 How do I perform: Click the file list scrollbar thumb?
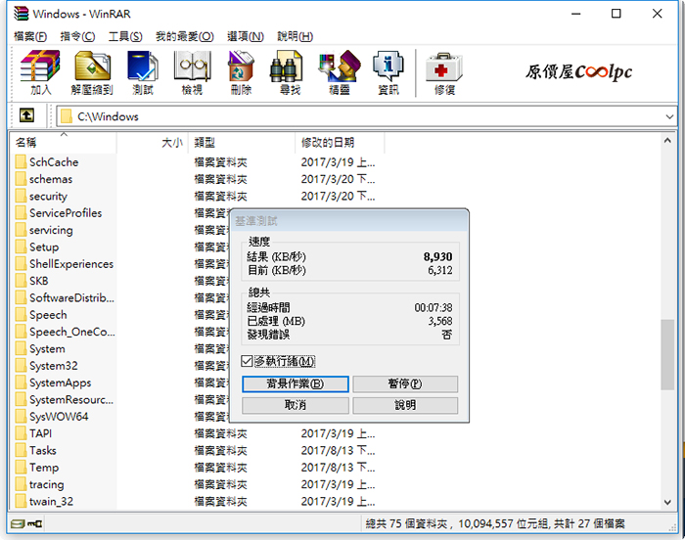click(x=667, y=354)
